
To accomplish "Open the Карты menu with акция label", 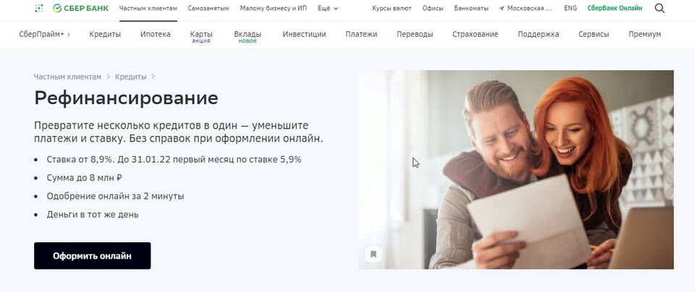I will tap(201, 36).
